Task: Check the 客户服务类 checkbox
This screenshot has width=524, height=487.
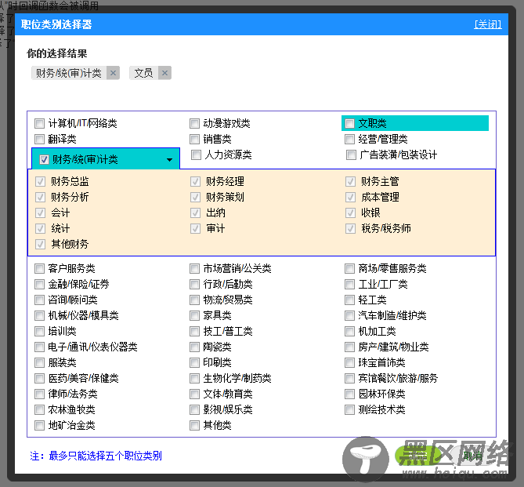Action: [39, 268]
